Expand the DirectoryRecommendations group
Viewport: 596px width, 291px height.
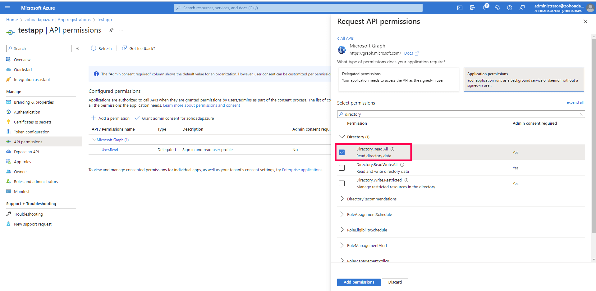(x=342, y=199)
